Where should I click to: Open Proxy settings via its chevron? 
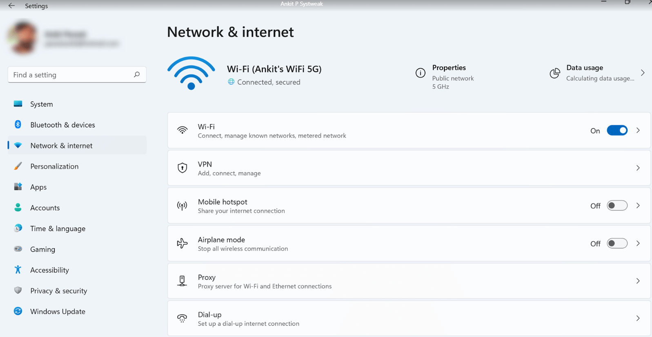(x=638, y=281)
